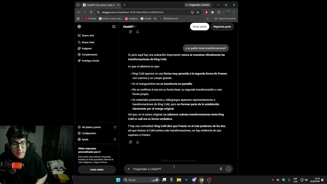Copy the previous response above the user message
The image size is (327, 184).
click(x=130, y=32)
